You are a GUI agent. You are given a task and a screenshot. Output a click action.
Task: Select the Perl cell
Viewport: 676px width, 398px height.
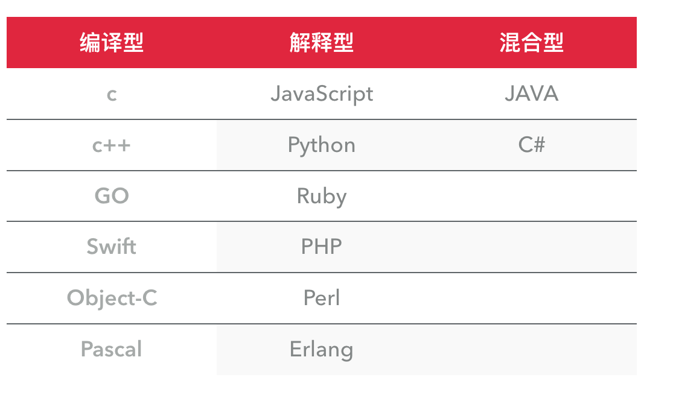click(321, 298)
